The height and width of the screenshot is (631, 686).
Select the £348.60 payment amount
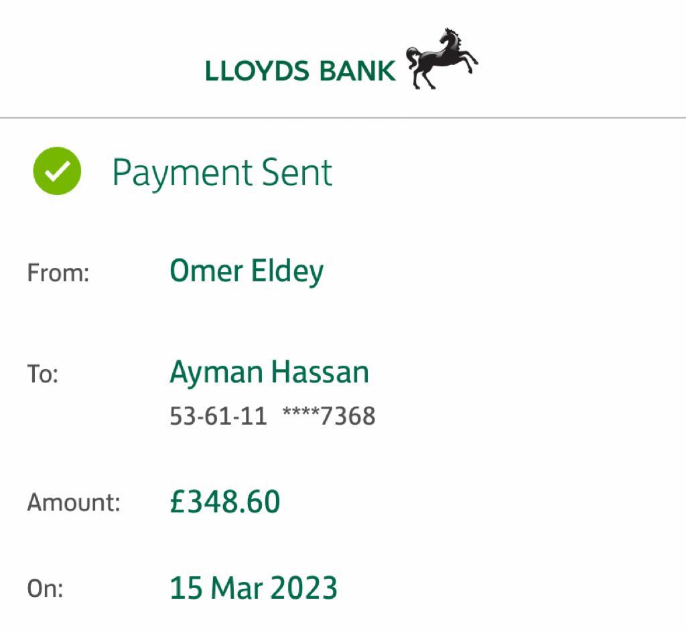(x=224, y=502)
